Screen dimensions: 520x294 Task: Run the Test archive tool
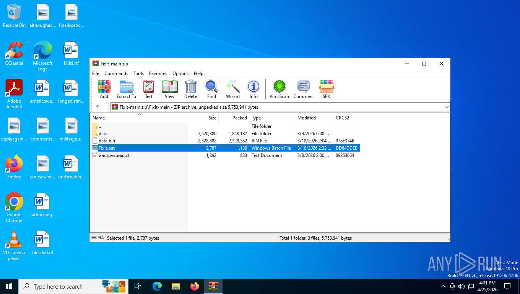[x=149, y=89]
